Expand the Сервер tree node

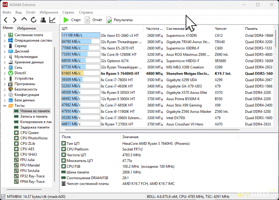5,46
